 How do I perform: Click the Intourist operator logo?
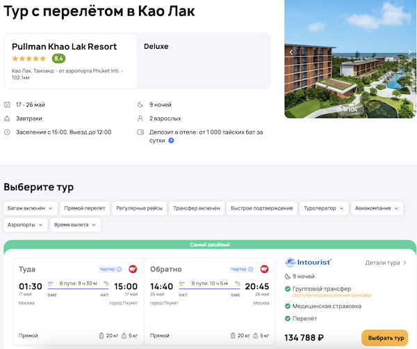[x=309, y=263]
